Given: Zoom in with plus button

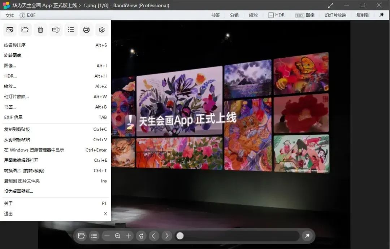Looking at the screenshot, I should tap(128, 236).
